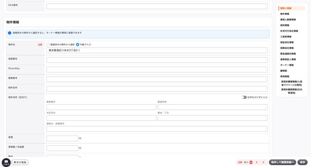The height and width of the screenshot is (167, 311).
Task: Jump to 社宅代行会社情報 section in sidebar
Action: click(289, 31)
